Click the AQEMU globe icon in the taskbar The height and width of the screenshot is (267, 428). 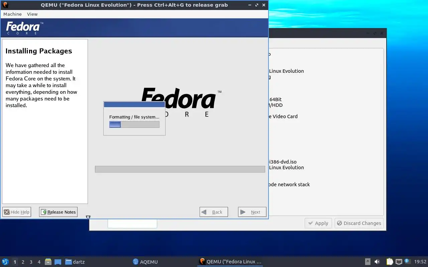click(x=135, y=262)
